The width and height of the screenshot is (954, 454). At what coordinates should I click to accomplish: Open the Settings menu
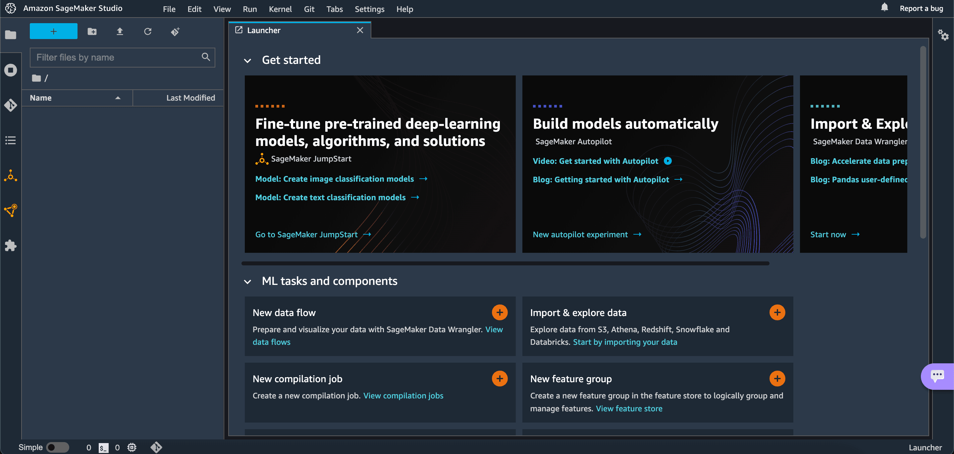click(369, 9)
